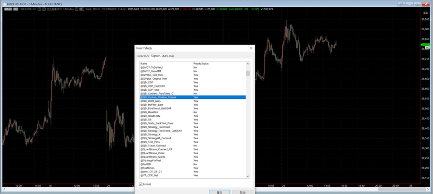Viewport: 433px width, 194px height.
Task: Select the @DVC7_ToDaVinci signal row
Action: pyautogui.click(x=152, y=68)
